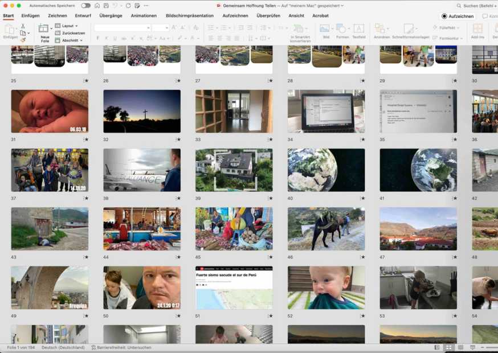Click the Format Painter brush icon
The image size is (498, 353).
click(x=23, y=40)
